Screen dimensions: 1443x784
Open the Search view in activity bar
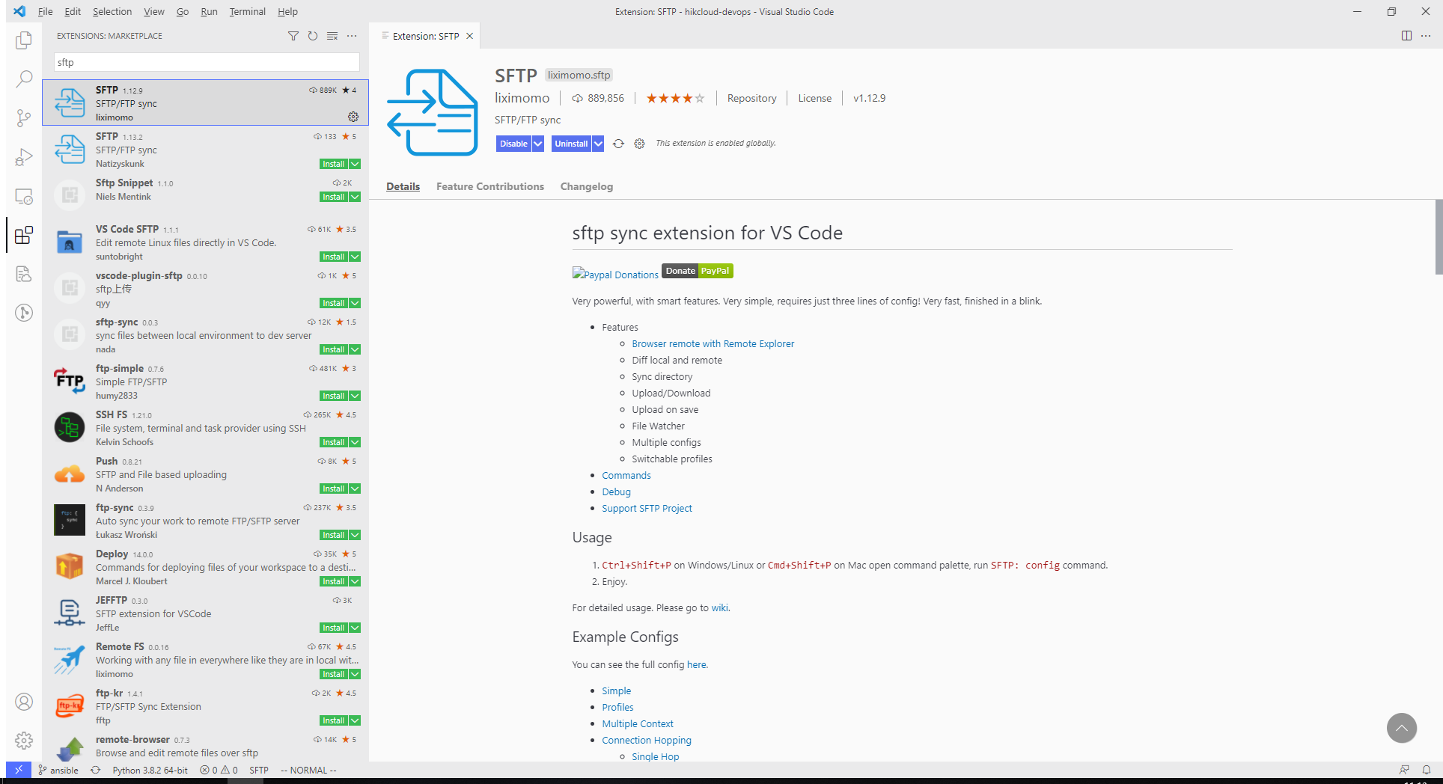(24, 79)
